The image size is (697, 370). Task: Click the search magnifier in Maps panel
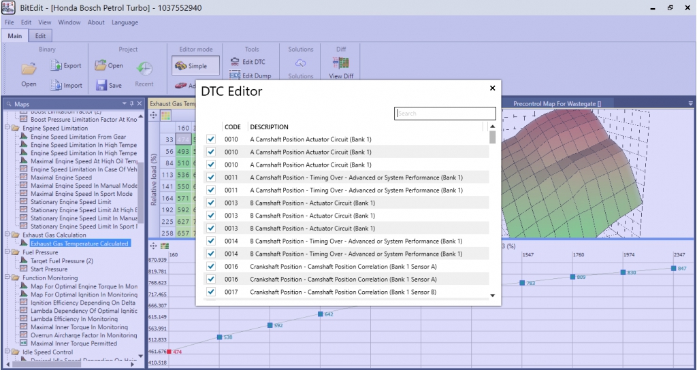tap(10, 104)
